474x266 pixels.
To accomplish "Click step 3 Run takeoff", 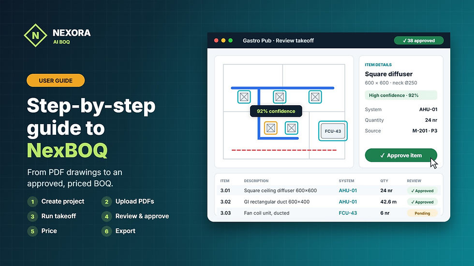I will 52,216.
